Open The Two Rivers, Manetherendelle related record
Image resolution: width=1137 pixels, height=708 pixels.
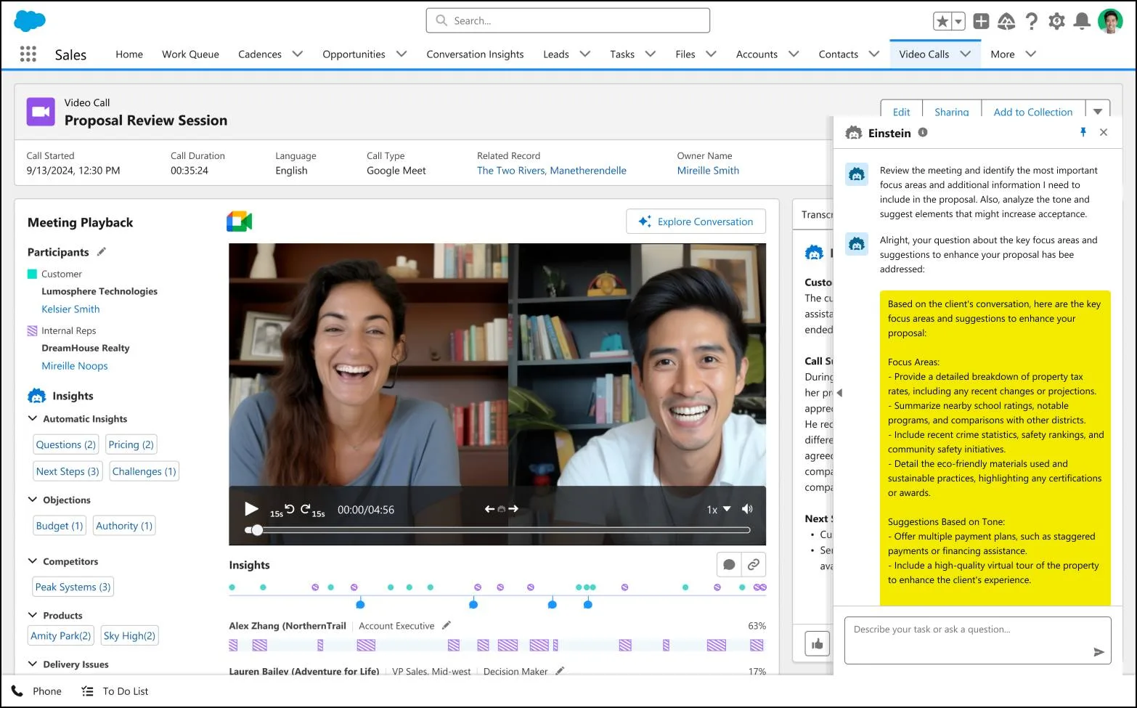click(x=551, y=171)
